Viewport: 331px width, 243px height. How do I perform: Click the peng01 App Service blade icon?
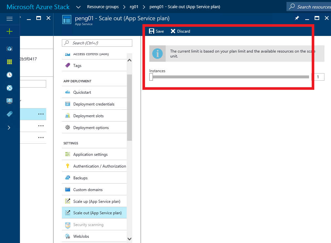tap(67, 20)
